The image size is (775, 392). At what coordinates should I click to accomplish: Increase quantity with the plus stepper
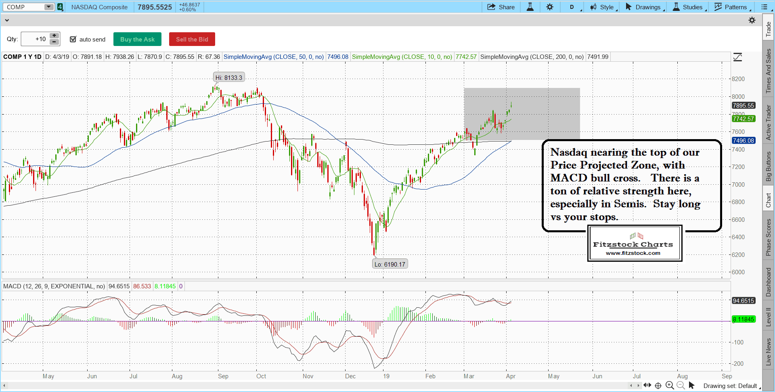click(54, 36)
